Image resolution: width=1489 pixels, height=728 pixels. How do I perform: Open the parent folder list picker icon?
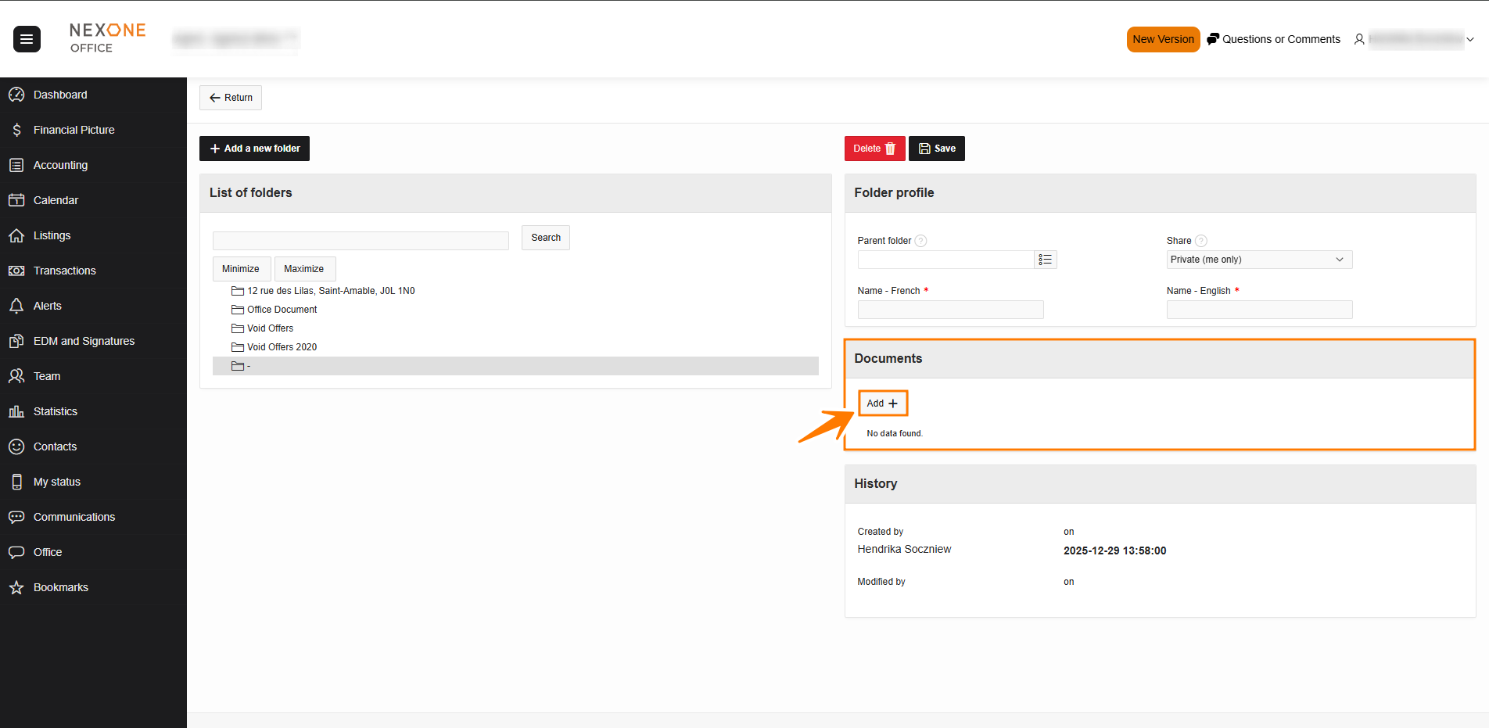1045,260
